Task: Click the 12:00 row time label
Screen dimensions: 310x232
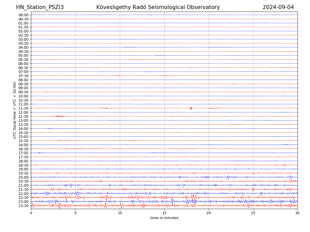Action: pyautogui.click(x=24, y=112)
